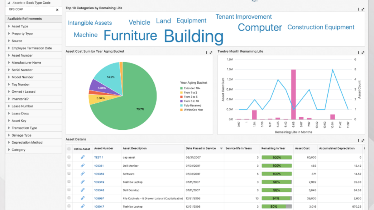Check the box for asset 109351

[x=69, y=166]
